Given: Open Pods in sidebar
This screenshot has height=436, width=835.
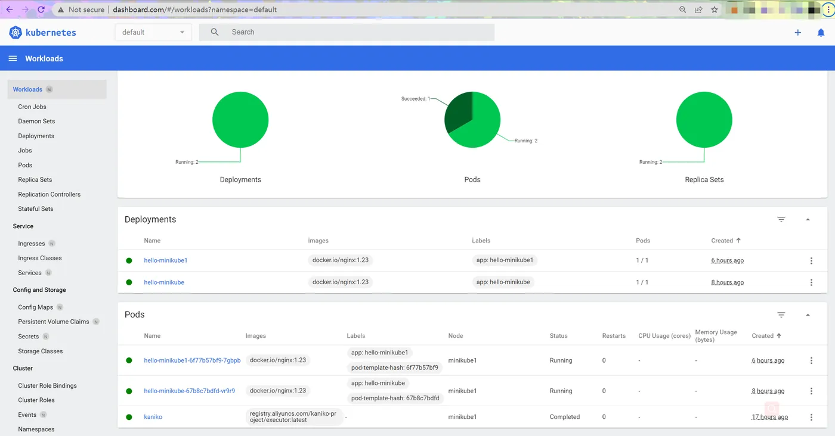Looking at the screenshot, I should [x=25, y=165].
